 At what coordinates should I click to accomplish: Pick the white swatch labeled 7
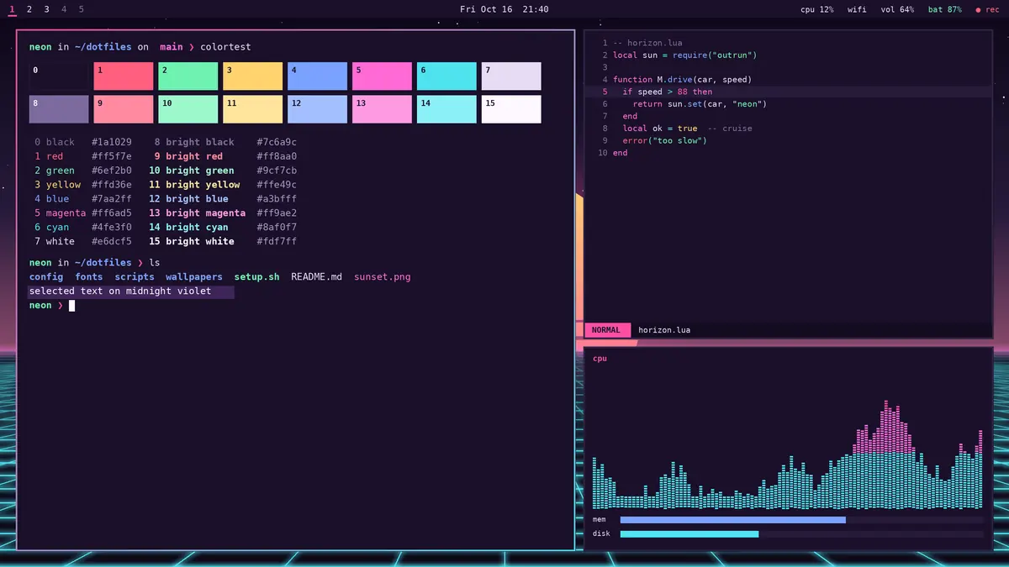[x=511, y=76]
